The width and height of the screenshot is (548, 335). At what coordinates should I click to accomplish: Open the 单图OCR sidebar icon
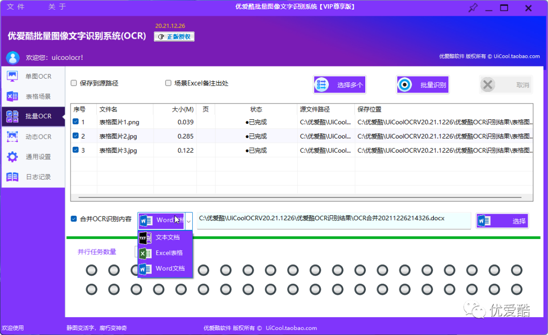12,76
